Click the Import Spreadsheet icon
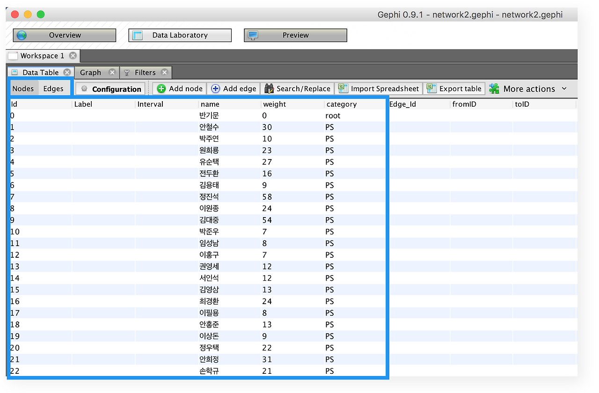 [343, 88]
